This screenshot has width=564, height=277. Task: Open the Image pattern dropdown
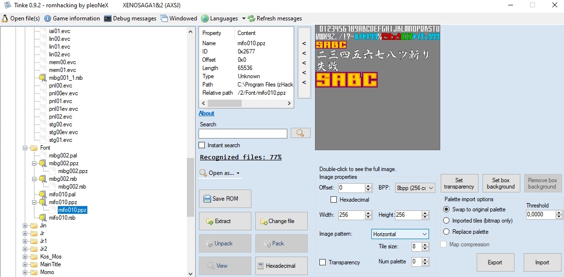[x=400, y=234]
